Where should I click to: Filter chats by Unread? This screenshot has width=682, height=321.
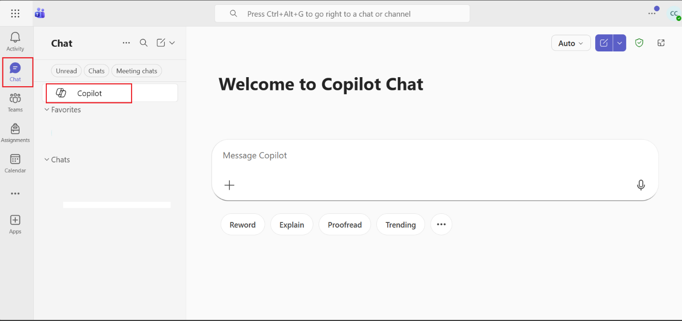click(66, 71)
